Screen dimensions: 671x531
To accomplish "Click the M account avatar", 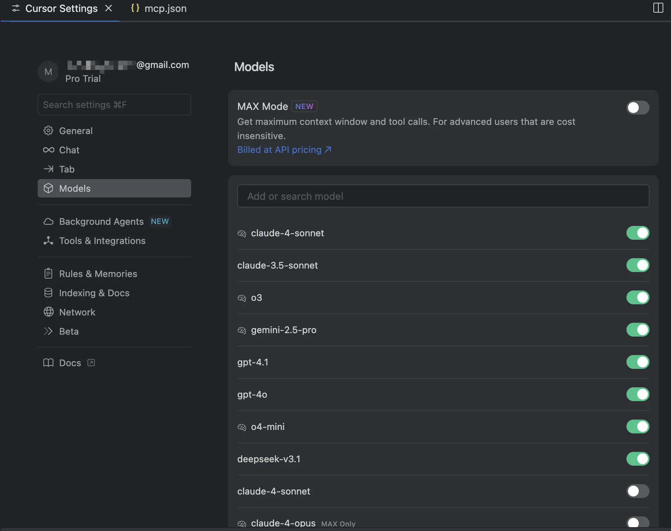I will coord(48,72).
